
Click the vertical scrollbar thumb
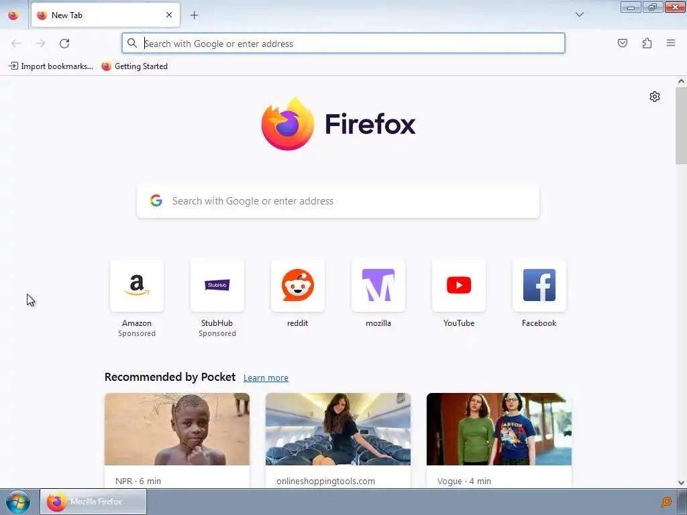[x=681, y=126]
